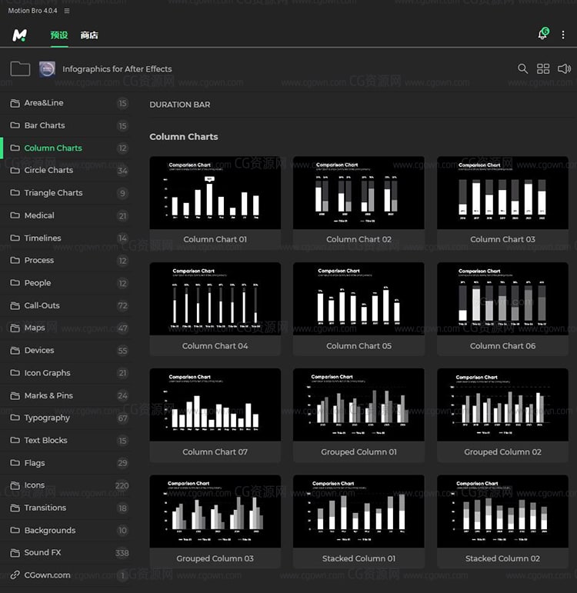Image resolution: width=577 pixels, height=593 pixels.
Task: Open the Flags category
Action: pos(65,463)
